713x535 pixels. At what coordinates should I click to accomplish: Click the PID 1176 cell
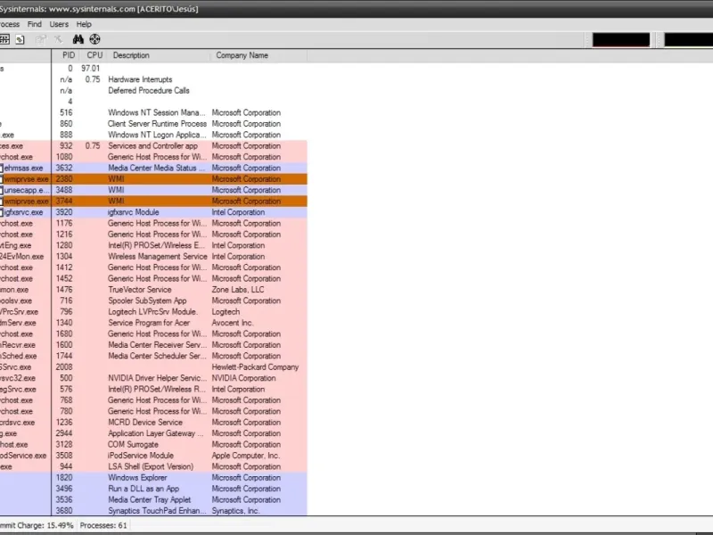64,224
